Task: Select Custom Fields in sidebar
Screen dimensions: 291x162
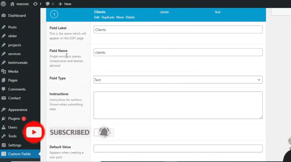Action: (19, 154)
